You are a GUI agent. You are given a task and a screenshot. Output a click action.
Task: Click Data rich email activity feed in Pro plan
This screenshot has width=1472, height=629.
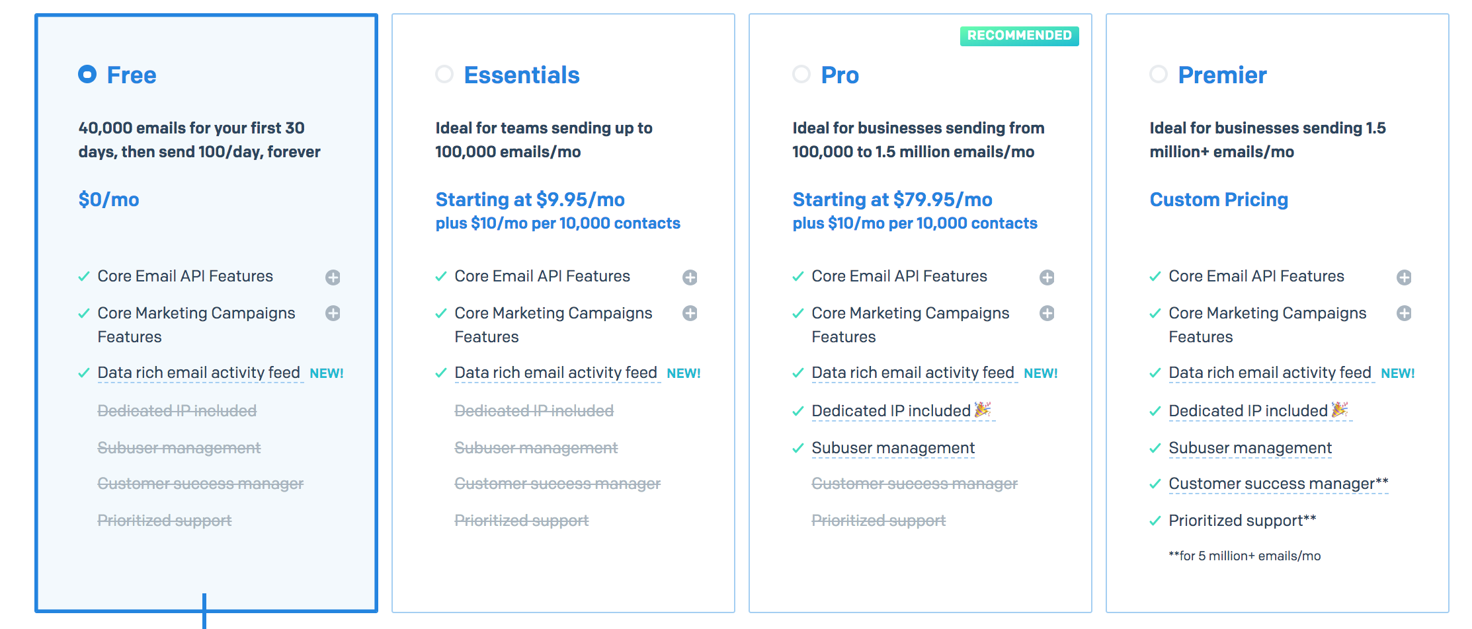coord(913,373)
